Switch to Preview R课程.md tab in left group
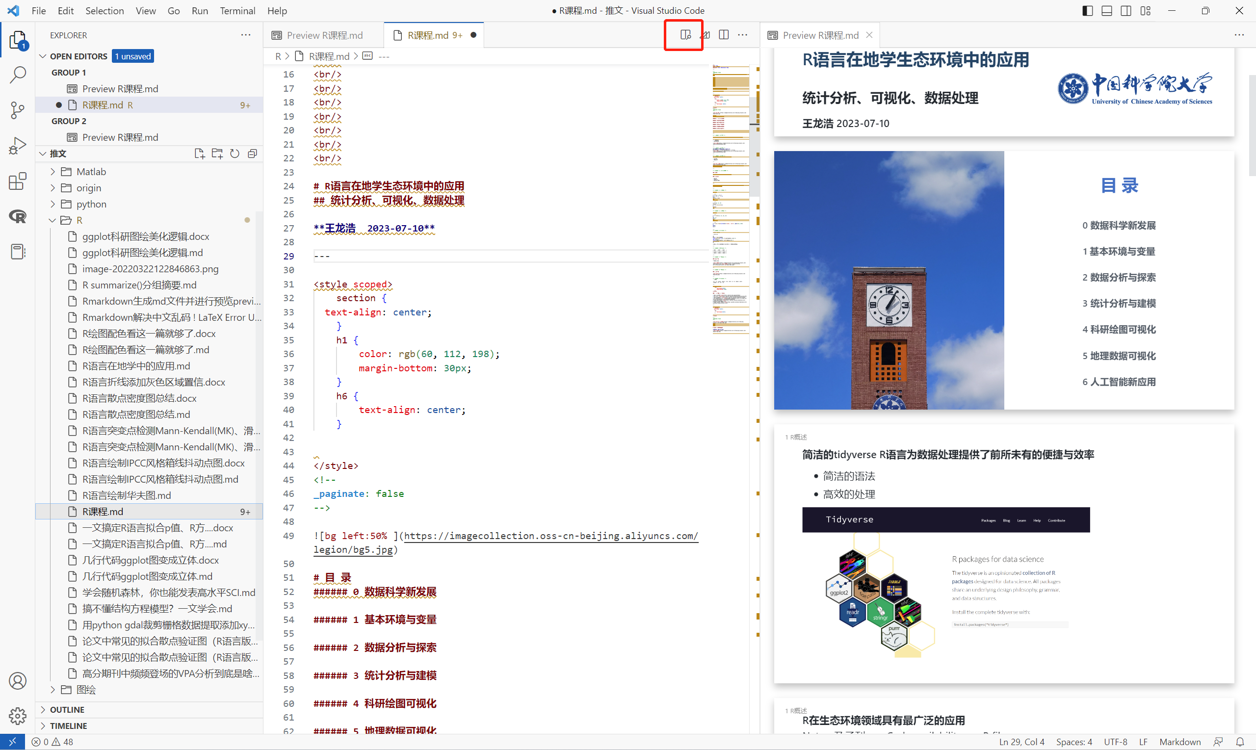The image size is (1256, 750). [323, 35]
